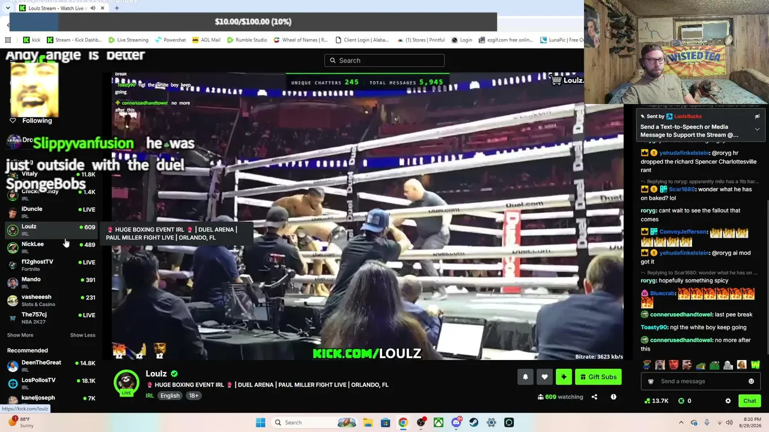Click the green sparkle subscribe icon

[x=564, y=377]
